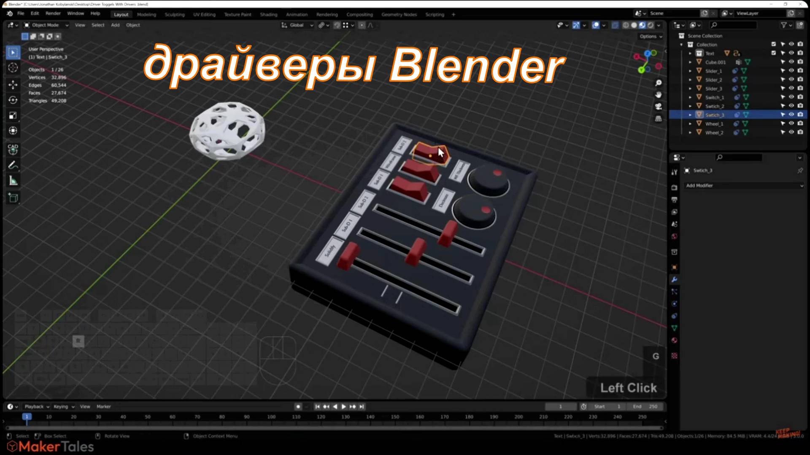The height and width of the screenshot is (455, 810).
Task: Select the Select Box tool
Action: [13, 53]
